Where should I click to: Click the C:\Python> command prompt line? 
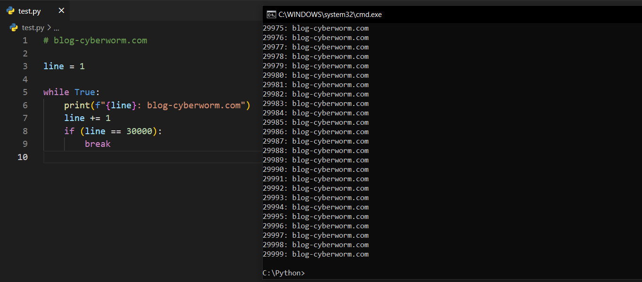pyautogui.click(x=284, y=273)
